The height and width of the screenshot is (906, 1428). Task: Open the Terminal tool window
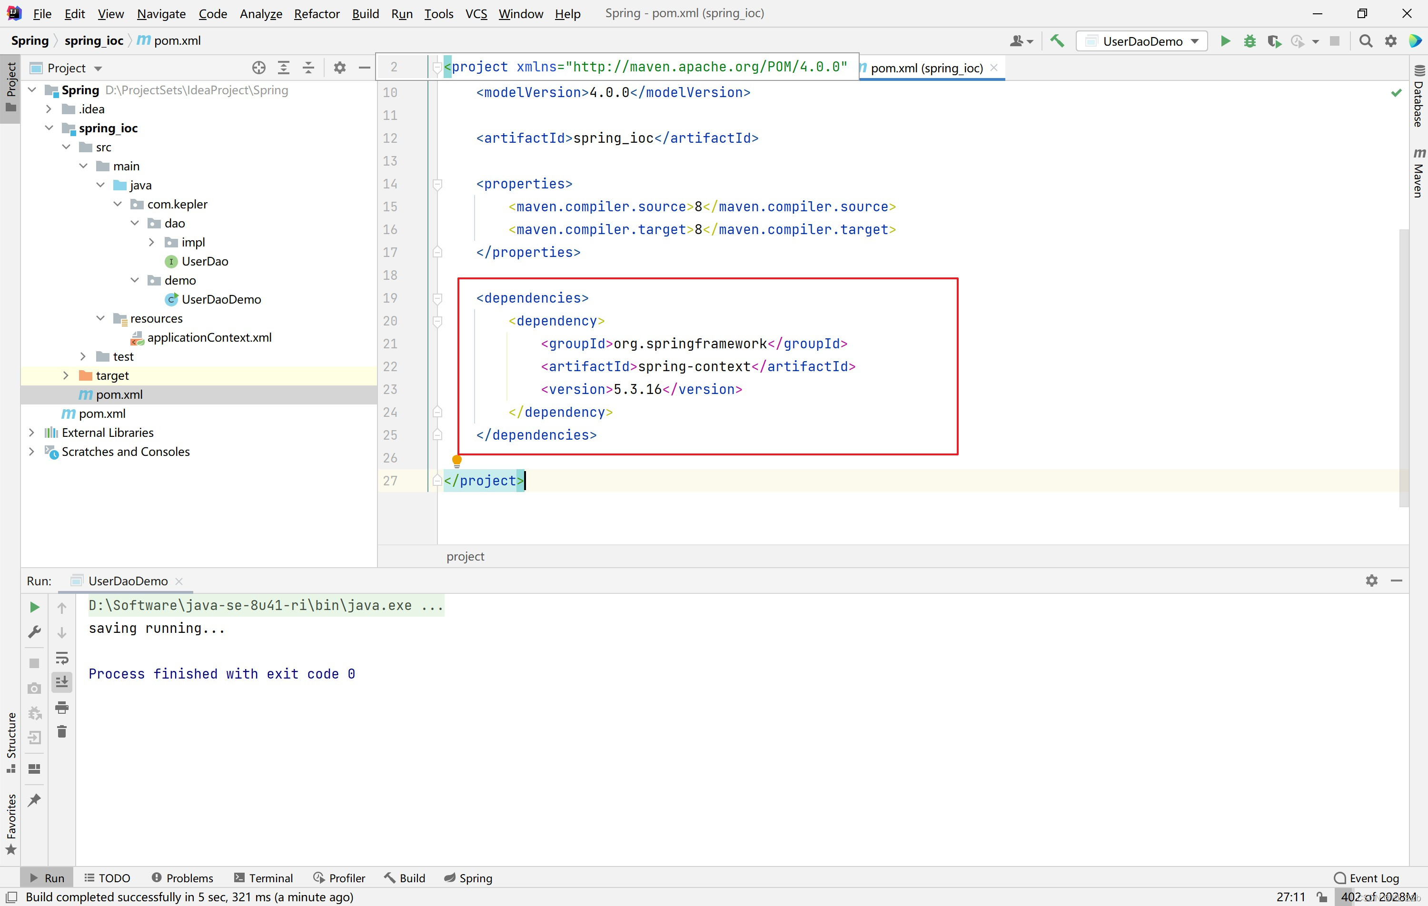(263, 878)
